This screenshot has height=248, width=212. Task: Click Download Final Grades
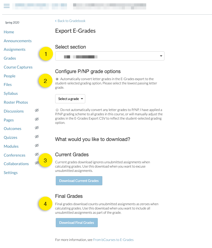pyautogui.click(x=76, y=223)
